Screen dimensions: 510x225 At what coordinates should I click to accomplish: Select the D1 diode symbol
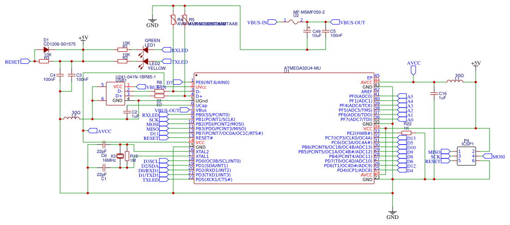click(x=46, y=50)
